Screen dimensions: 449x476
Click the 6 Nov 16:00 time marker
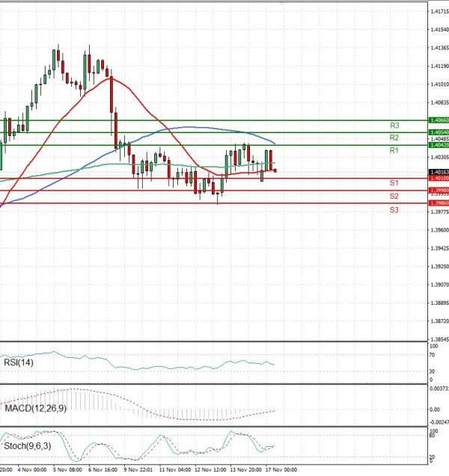click(x=101, y=471)
